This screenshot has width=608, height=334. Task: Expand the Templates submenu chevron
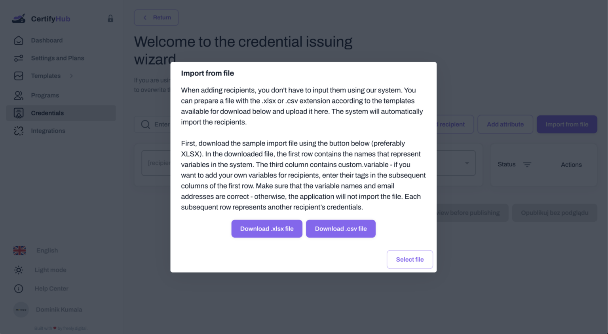[72, 76]
